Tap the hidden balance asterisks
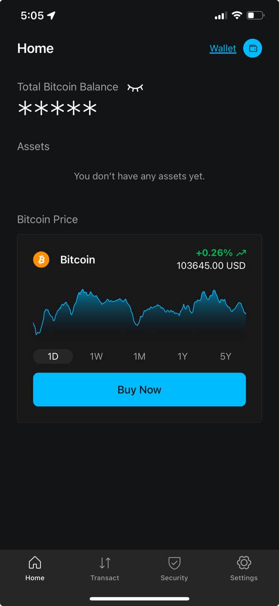The height and width of the screenshot is (606, 279). 57,109
